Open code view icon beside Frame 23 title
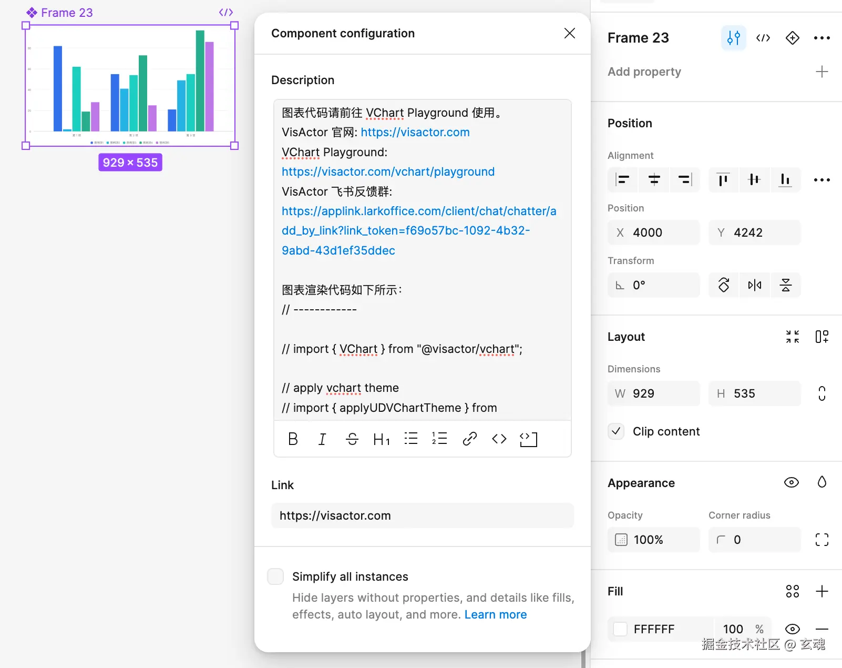Image resolution: width=842 pixels, height=668 pixels. [763, 38]
